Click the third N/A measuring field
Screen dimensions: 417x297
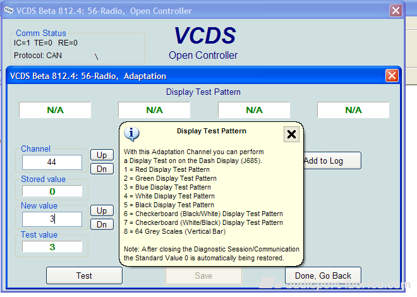(x=254, y=110)
